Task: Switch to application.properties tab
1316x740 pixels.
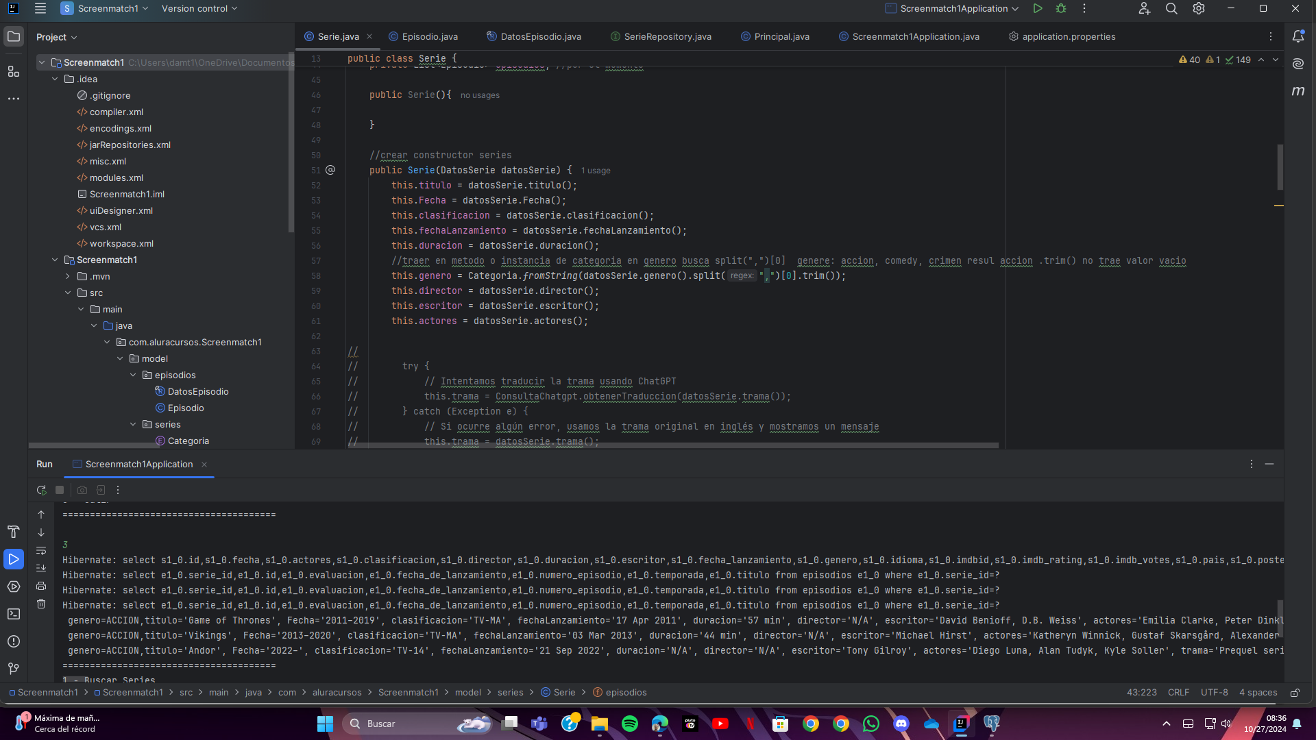Action: [x=1062, y=36]
